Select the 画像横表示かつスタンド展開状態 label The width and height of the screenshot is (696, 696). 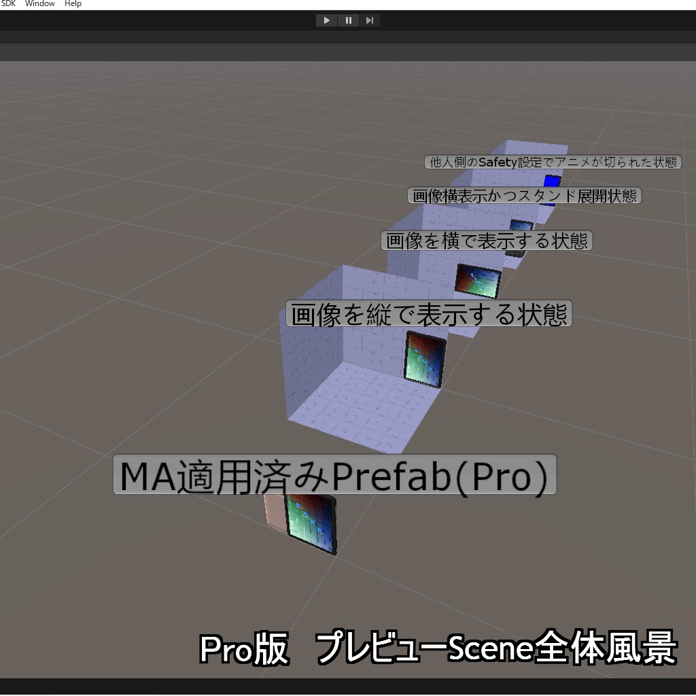[525, 195]
